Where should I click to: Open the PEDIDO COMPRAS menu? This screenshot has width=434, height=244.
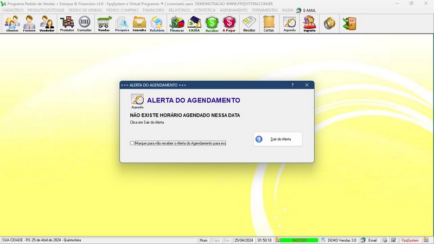(x=123, y=10)
